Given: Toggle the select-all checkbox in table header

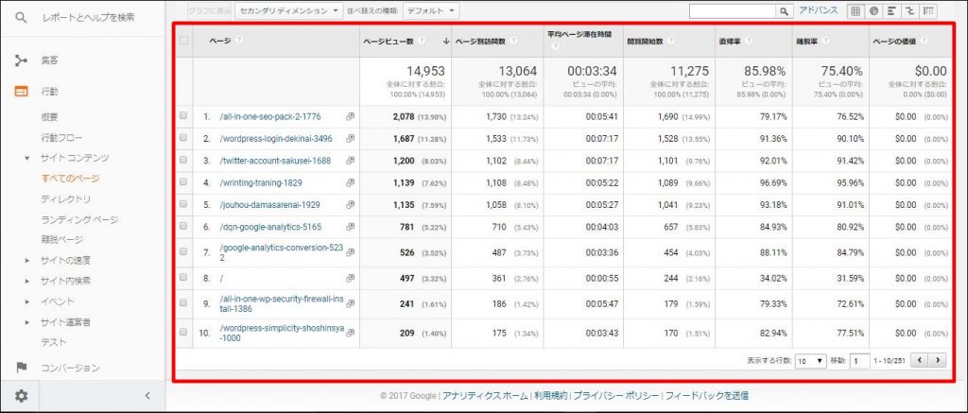Looking at the screenshot, I should (x=183, y=41).
